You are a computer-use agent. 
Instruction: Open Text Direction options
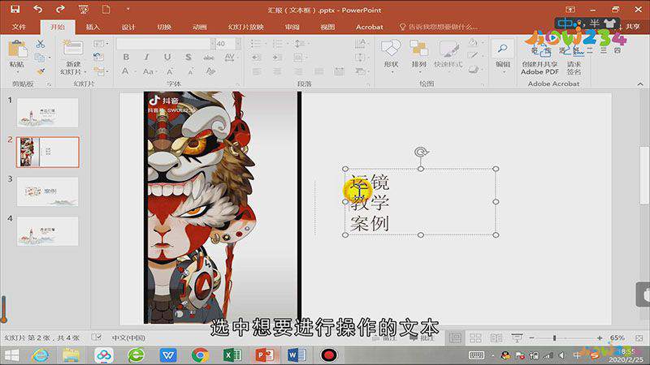coord(361,44)
